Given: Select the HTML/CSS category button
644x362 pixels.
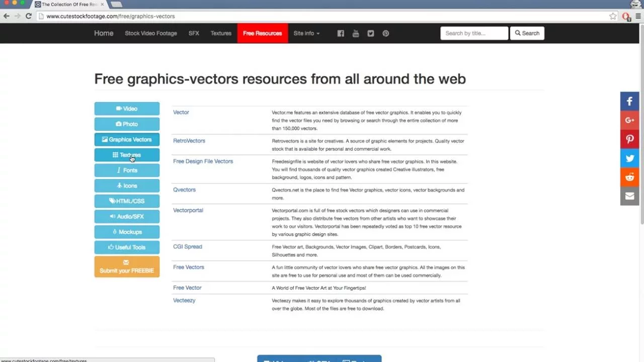Looking at the screenshot, I should coord(127,201).
